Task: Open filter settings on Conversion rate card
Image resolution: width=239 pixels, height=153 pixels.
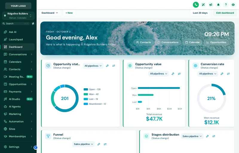Action: [x=228, y=74]
